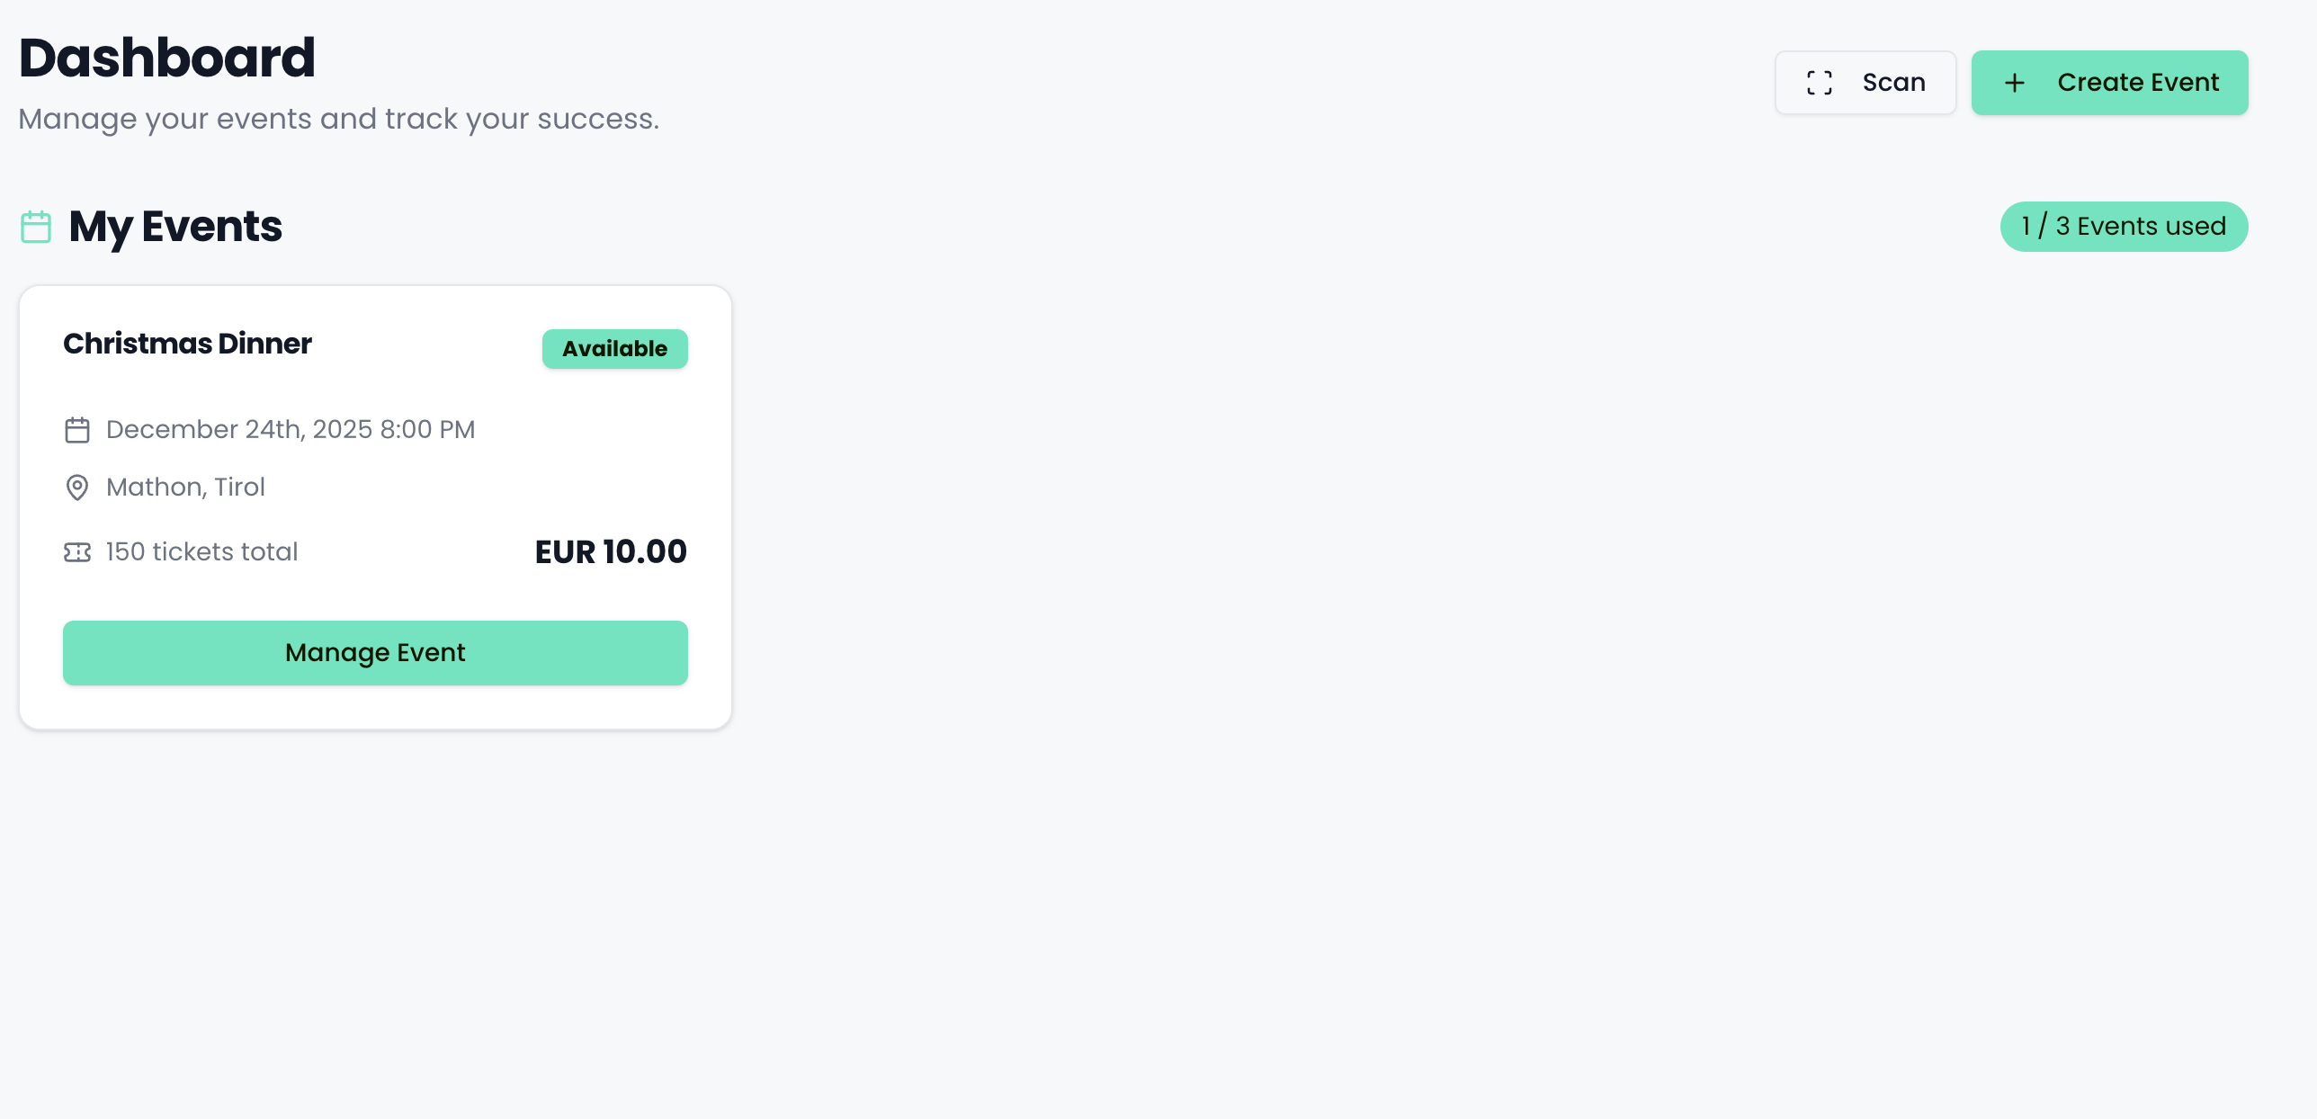Screen dimensions: 2317x1119
Task: Select the Mathon, Tirol location text
Action: click(x=185, y=487)
